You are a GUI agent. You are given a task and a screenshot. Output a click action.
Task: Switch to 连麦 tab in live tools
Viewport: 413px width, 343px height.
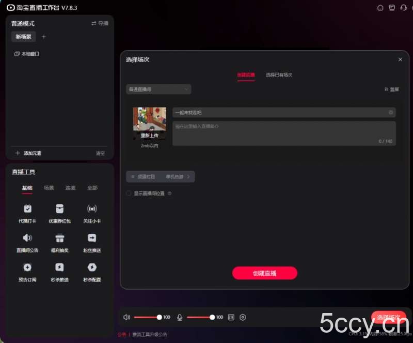(70, 188)
